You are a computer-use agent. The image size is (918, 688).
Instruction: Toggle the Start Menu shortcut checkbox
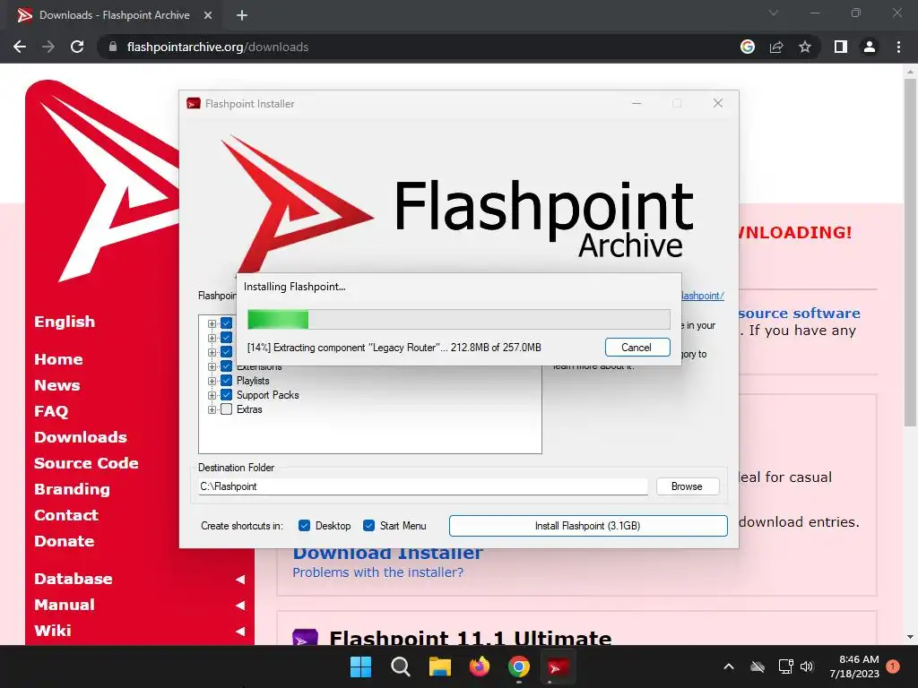click(368, 525)
